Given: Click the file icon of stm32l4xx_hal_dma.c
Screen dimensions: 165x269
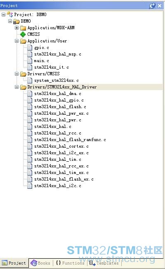Looking at the screenshot, I should 30,94.
